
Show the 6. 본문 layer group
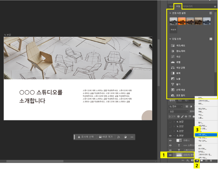pos(170,122)
